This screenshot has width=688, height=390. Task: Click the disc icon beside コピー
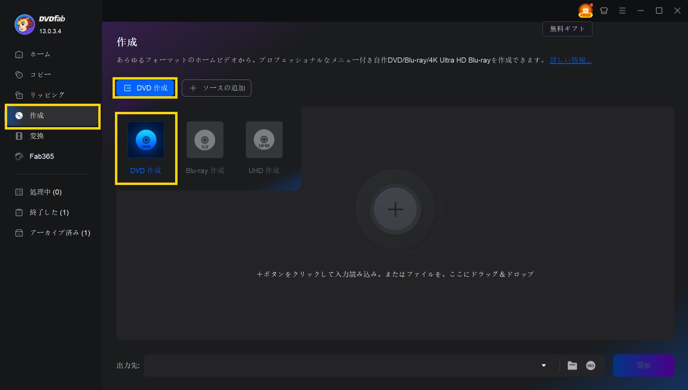coord(19,75)
